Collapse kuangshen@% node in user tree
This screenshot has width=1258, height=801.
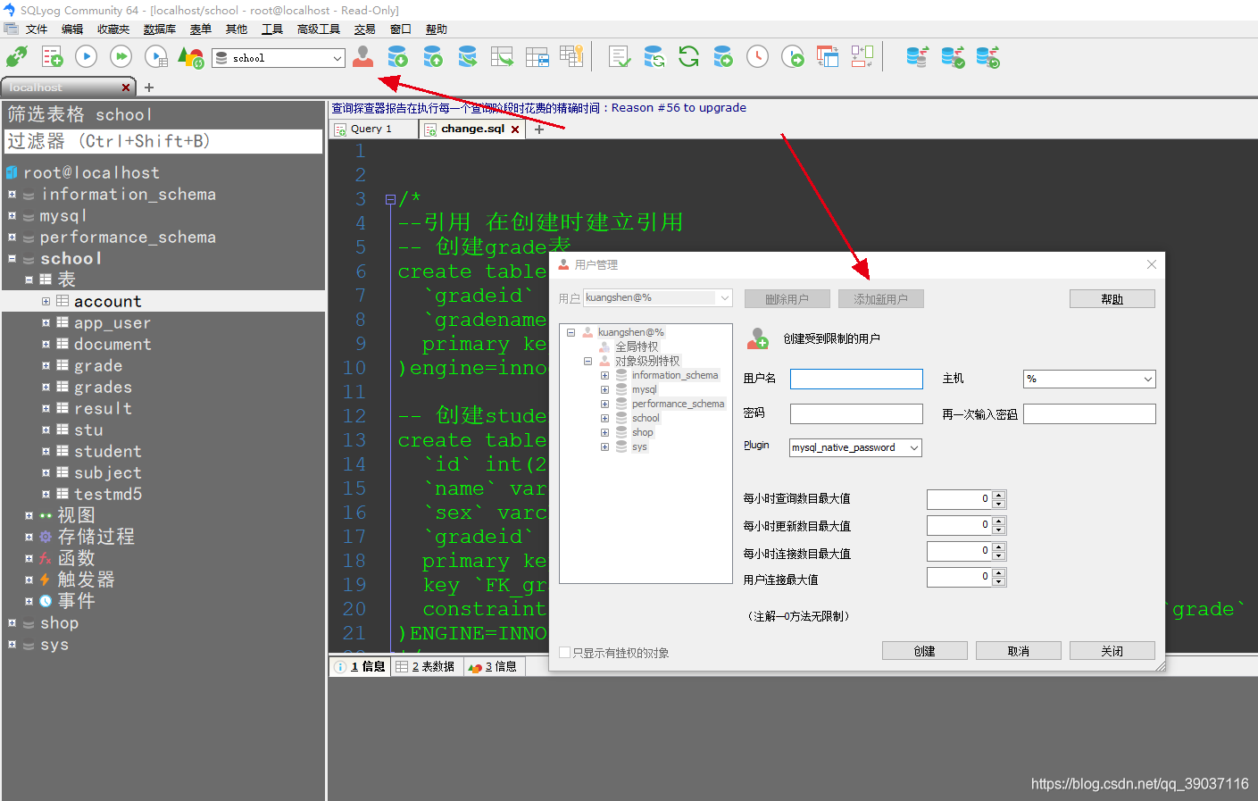(571, 332)
